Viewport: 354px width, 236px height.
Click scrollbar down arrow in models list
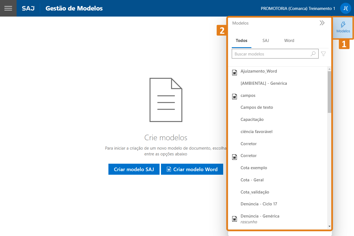(x=329, y=226)
